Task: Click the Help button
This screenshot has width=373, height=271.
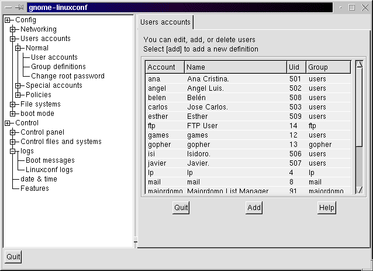Action: click(x=326, y=208)
